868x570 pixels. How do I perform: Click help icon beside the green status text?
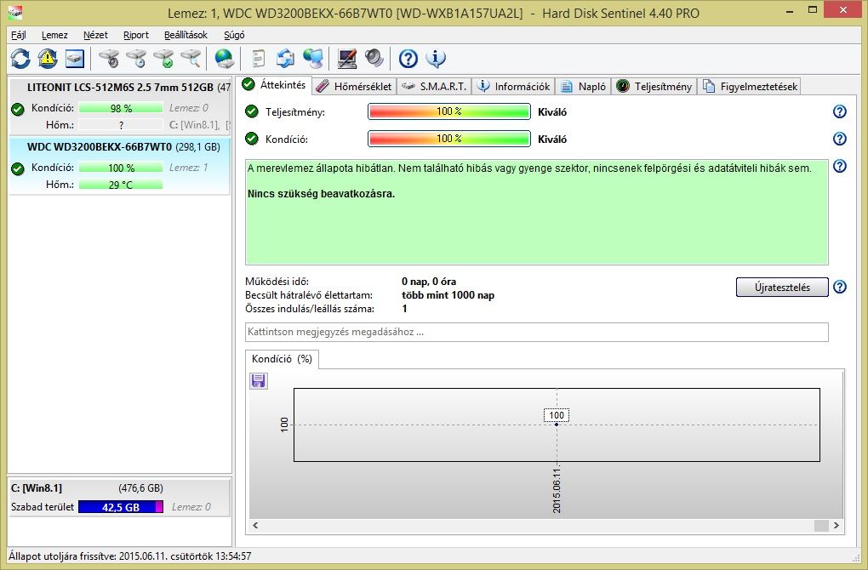tap(840, 166)
